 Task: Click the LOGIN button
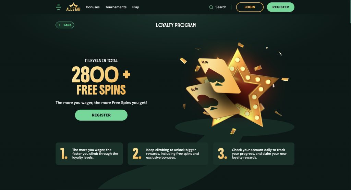tap(250, 7)
